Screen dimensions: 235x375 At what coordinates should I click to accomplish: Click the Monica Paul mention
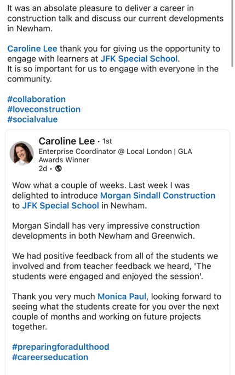coord(122,296)
